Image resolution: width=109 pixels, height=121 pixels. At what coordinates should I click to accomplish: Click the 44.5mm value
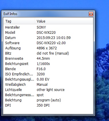43,59
